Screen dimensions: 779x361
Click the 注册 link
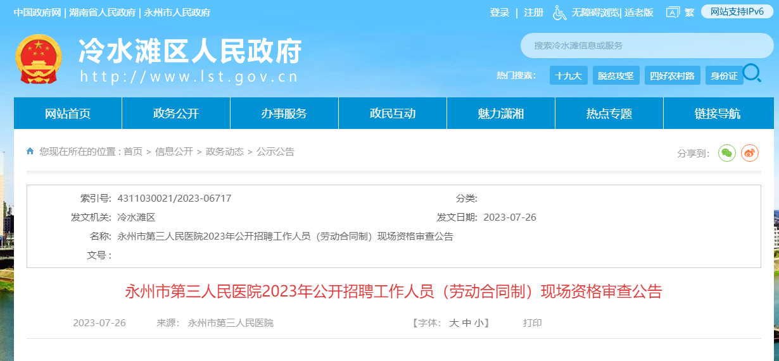(x=534, y=12)
